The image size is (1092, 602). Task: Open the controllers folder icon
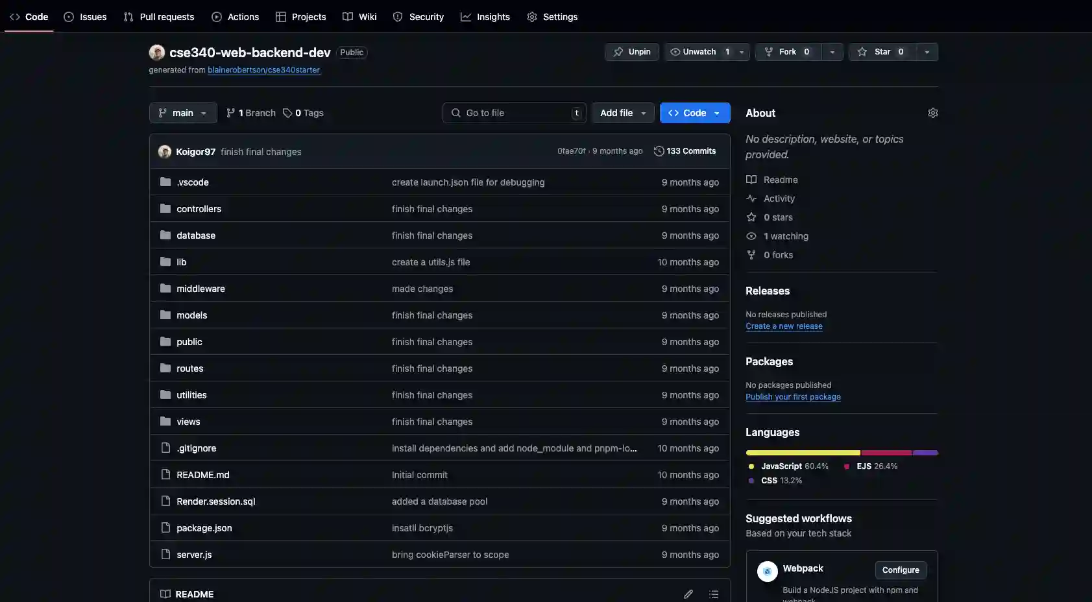pyautogui.click(x=165, y=209)
